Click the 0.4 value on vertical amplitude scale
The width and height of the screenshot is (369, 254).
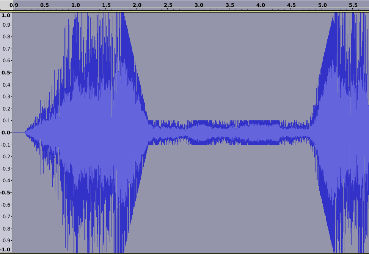(6, 85)
